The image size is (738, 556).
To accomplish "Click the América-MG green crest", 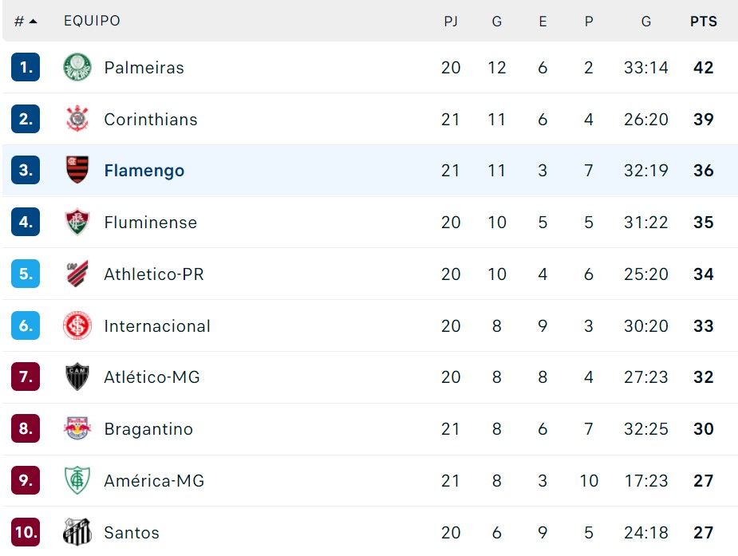I will tap(77, 480).
